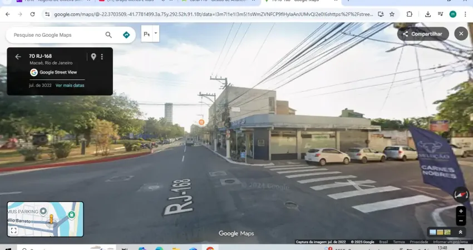Viewport: 473px width, 250px height.
Task: Click the Compartilhar share button
Action: pyautogui.click(x=423, y=34)
